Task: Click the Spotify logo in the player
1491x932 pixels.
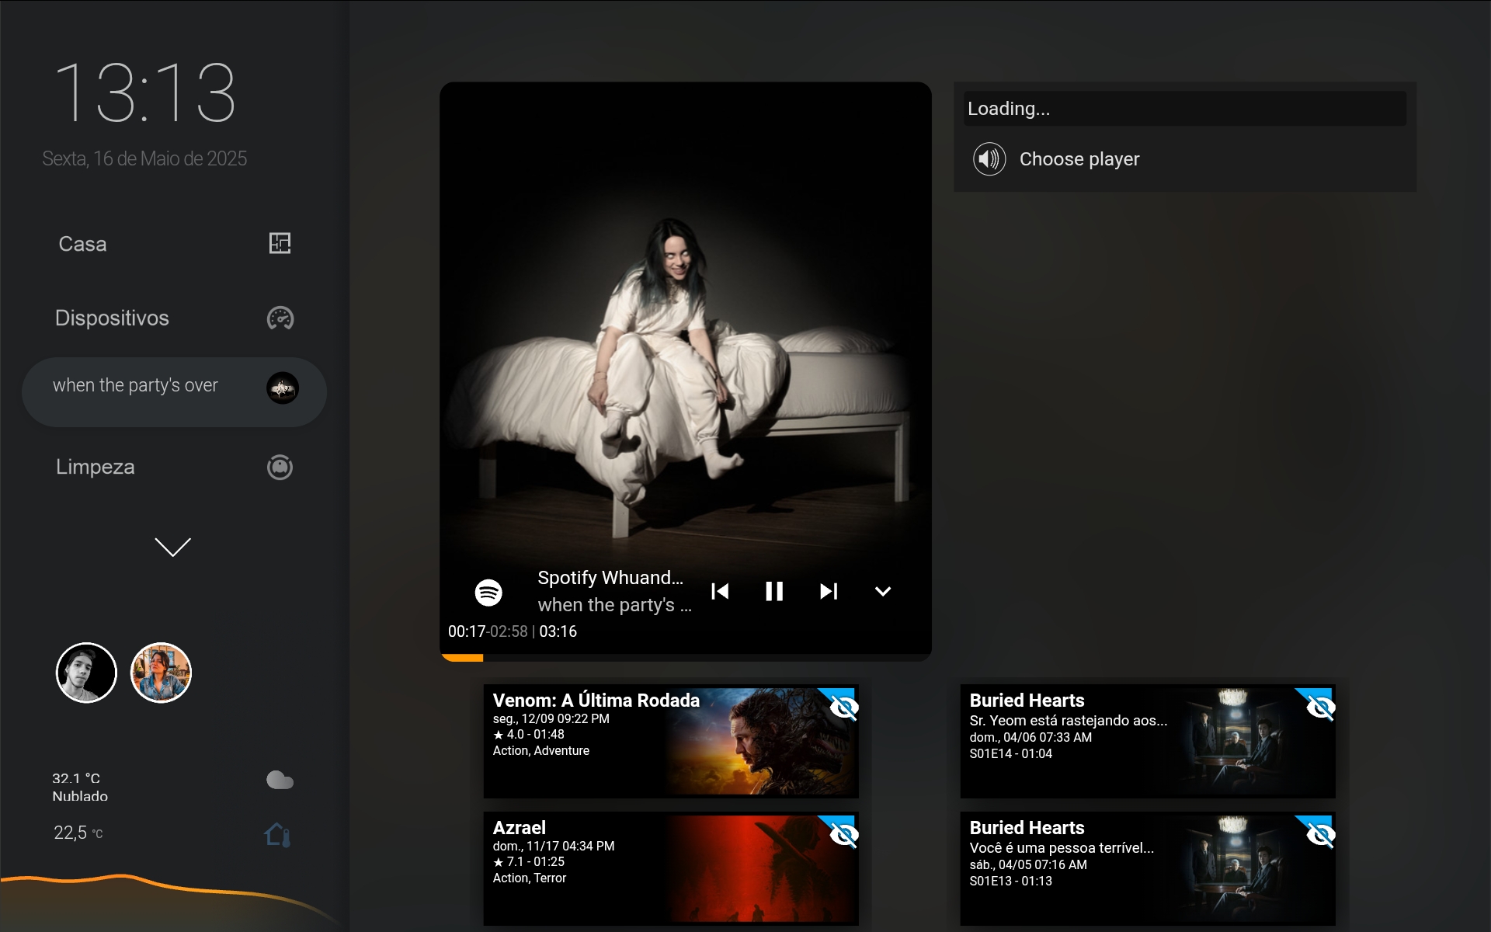Action: (x=488, y=593)
